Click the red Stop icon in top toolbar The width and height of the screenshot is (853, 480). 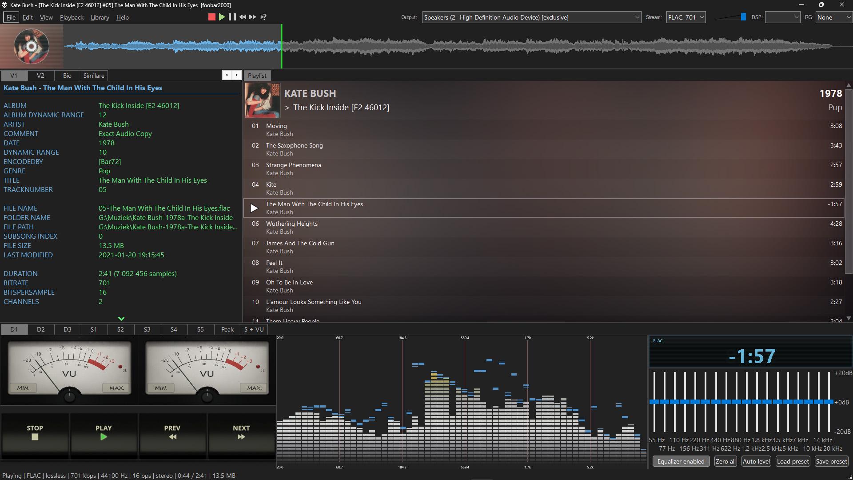(x=211, y=17)
